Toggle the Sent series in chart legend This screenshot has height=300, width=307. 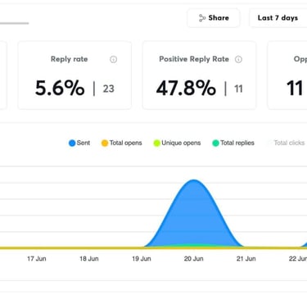click(x=79, y=143)
